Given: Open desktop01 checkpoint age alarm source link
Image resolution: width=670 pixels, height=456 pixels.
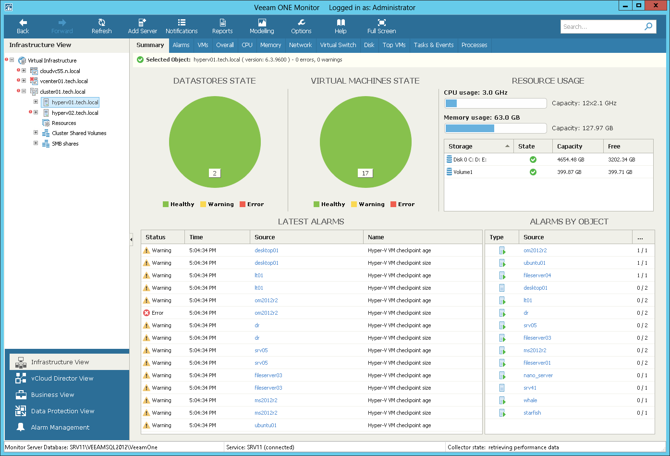Looking at the screenshot, I should click(x=267, y=250).
